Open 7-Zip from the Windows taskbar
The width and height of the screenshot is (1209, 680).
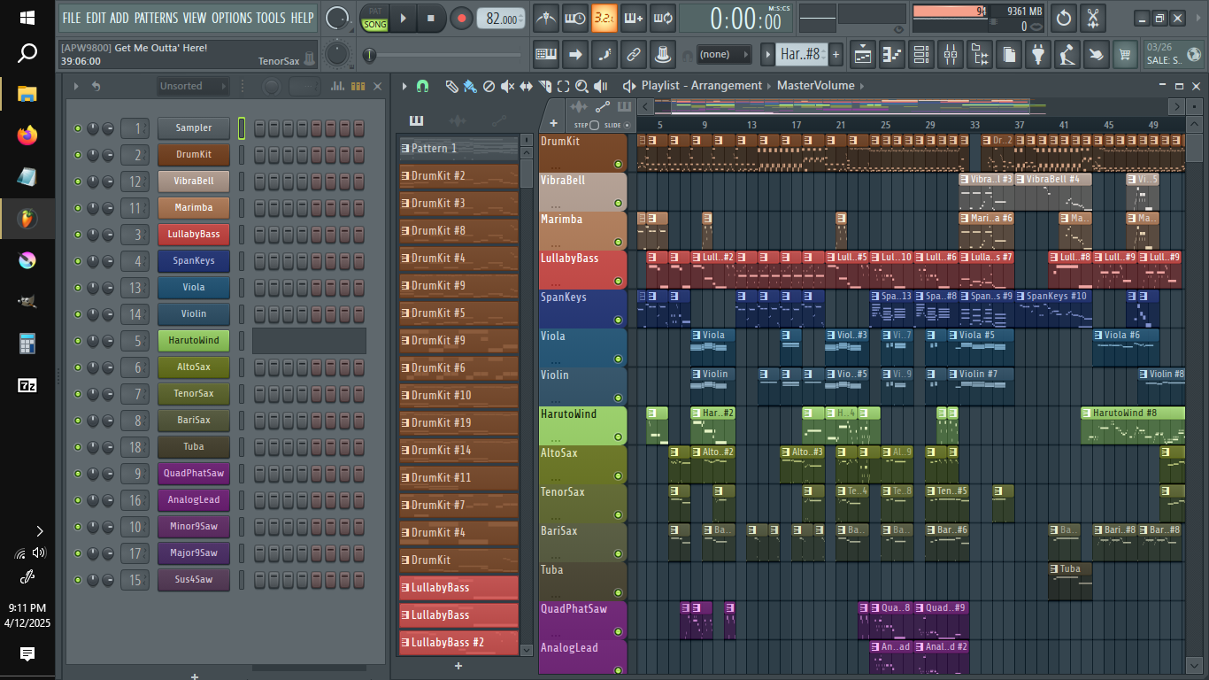27,385
